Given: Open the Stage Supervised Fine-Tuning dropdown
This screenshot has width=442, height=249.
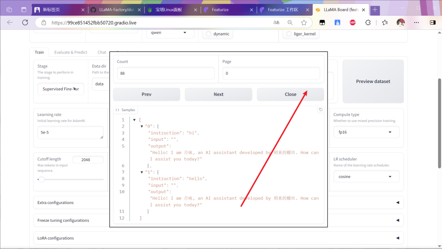Looking at the screenshot, I should [x=61, y=89].
